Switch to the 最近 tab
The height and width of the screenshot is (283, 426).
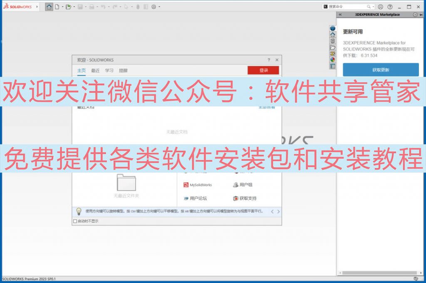[95, 71]
